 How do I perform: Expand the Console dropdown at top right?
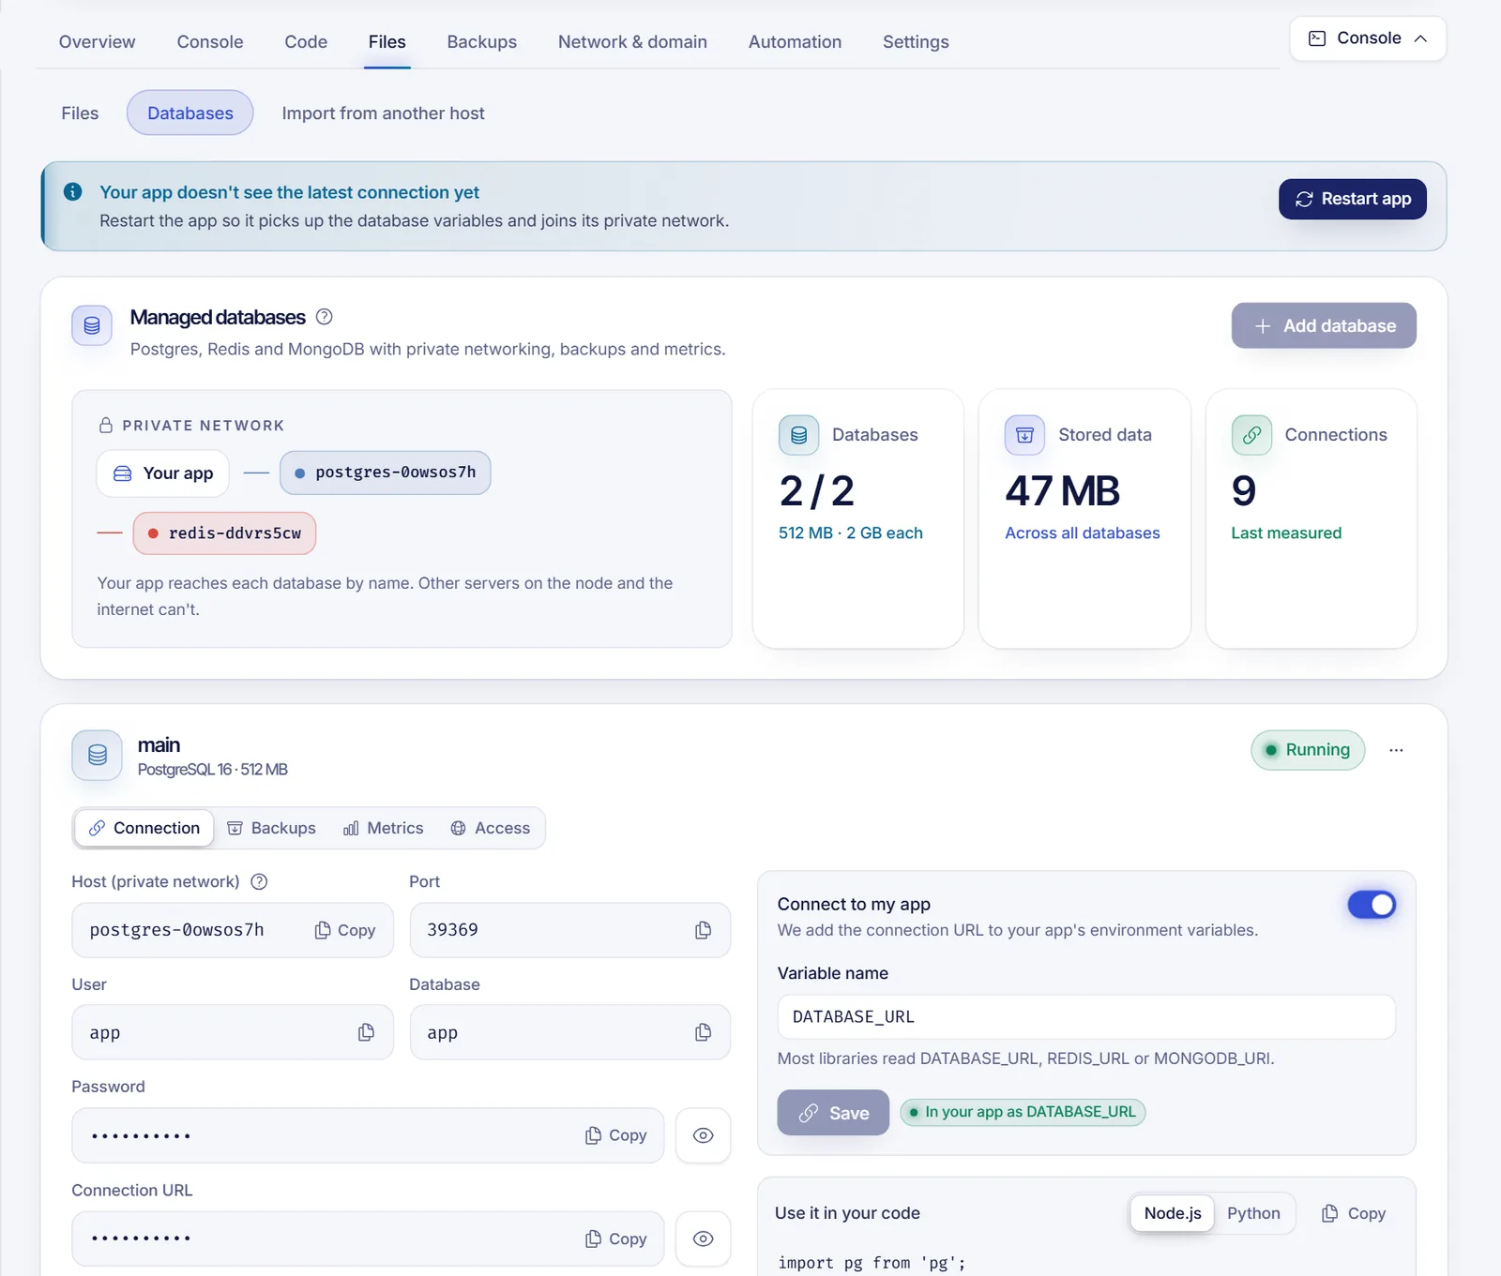point(1368,38)
